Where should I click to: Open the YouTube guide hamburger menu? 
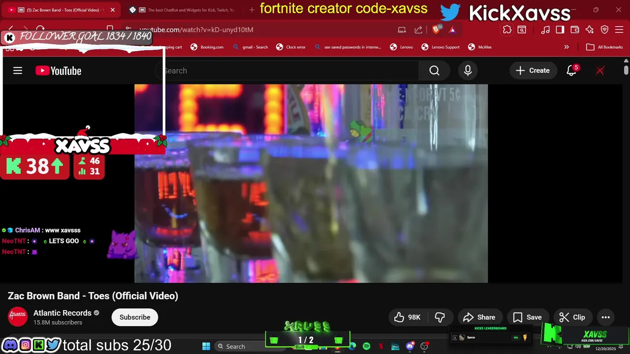coord(18,71)
